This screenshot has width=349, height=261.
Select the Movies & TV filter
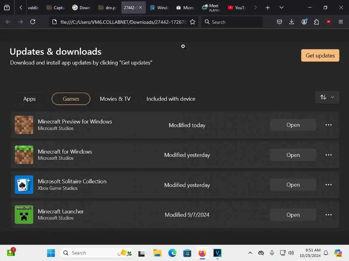click(x=115, y=99)
